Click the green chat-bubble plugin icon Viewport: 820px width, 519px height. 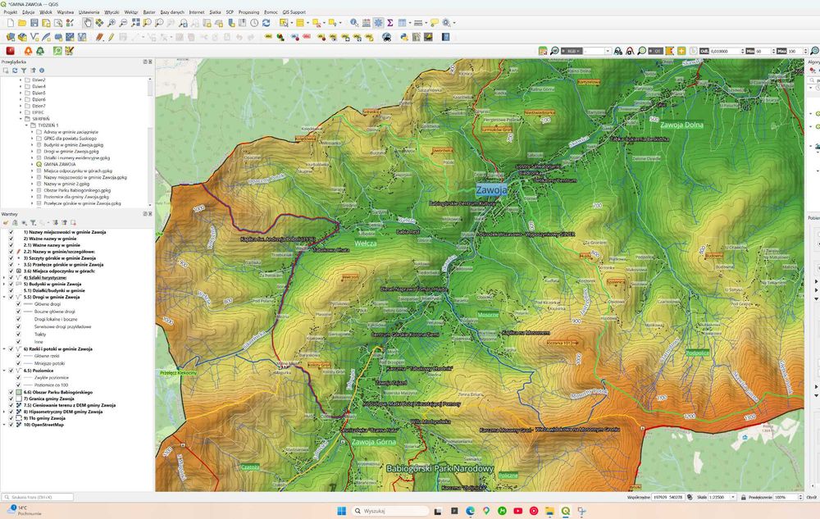click(x=57, y=51)
